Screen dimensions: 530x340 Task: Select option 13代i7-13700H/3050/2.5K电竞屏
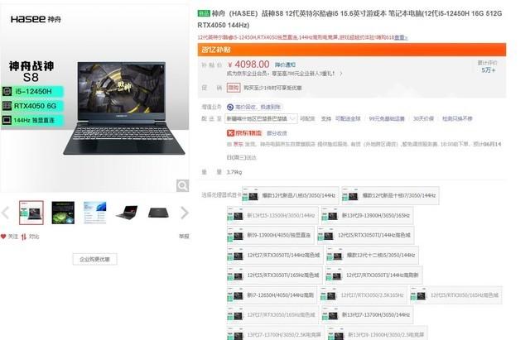coord(276,334)
